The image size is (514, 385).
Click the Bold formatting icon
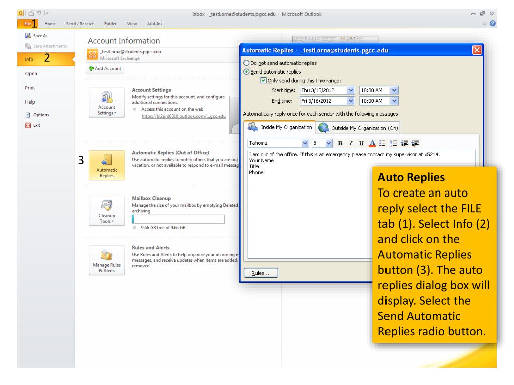pos(340,143)
